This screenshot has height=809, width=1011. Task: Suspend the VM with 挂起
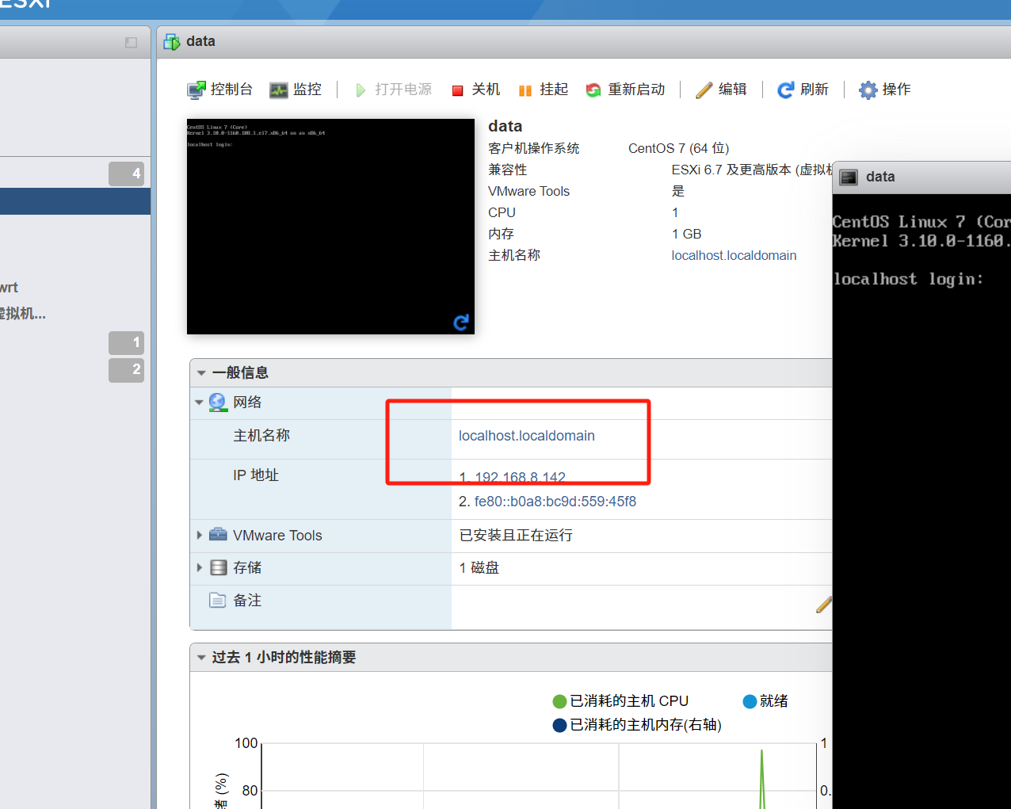(544, 90)
